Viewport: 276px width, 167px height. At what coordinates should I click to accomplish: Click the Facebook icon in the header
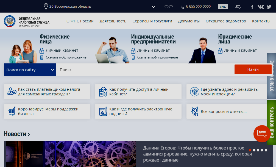coord(252,7)
